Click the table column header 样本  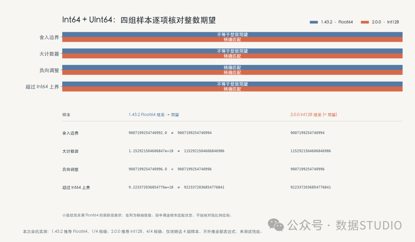66,115
